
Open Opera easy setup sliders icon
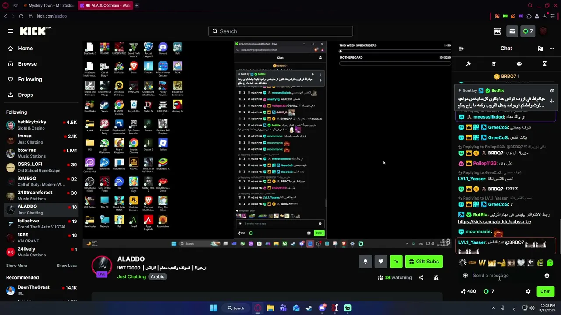click(x=553, y=16)
